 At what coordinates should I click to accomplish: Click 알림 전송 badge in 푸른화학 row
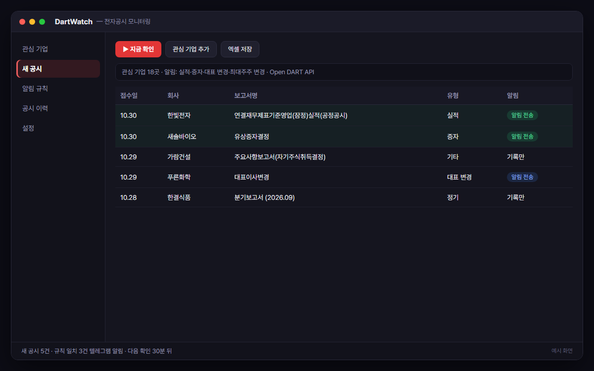pyautogui.click(x=522, y=177)
